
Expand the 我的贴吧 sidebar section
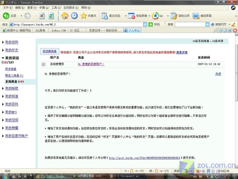[3, 88]
